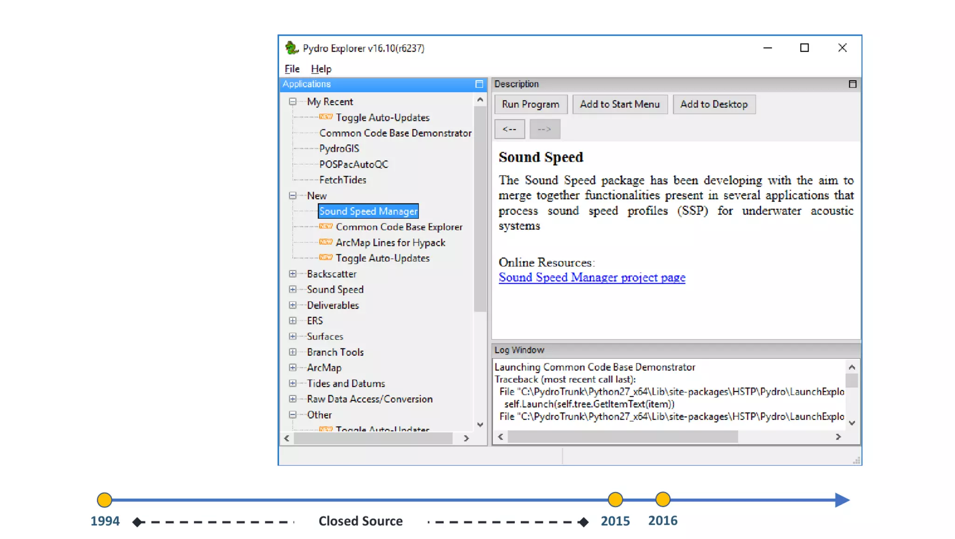The image size is (955, 539).
Task: Open the Help menu
Action: [x=321, y=69]
